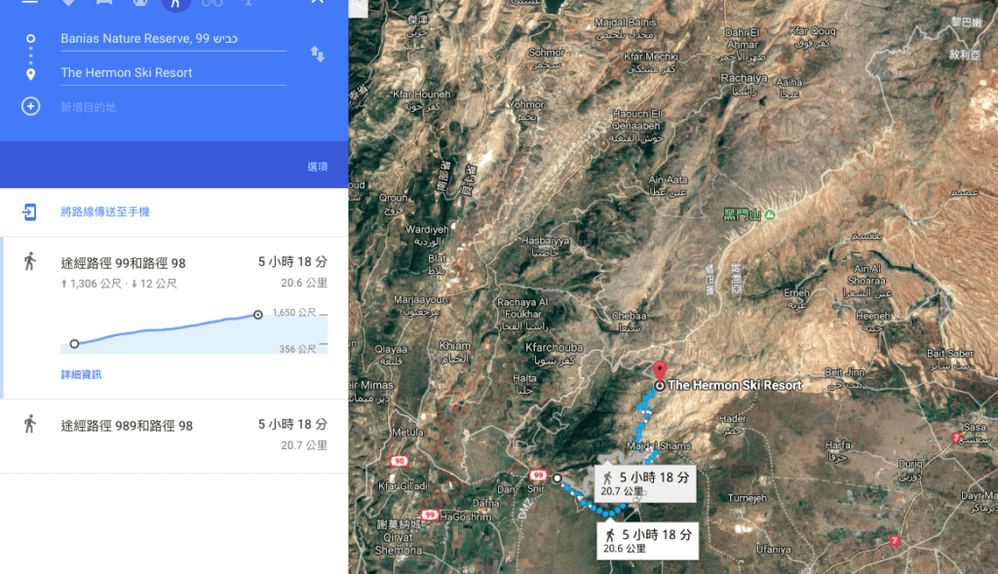The width and height of the screenshot is (998, 574).
Task: Click the route start point circle on map
Action: (557, 478)
